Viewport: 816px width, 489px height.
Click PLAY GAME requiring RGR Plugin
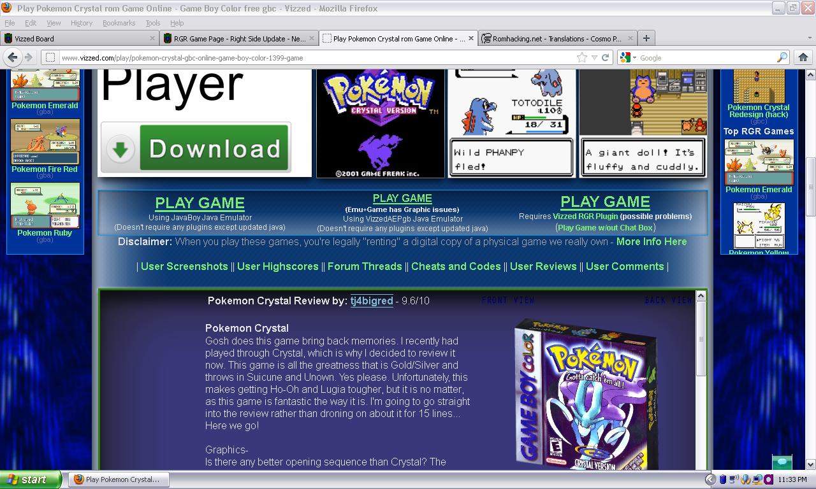pyautogui.click(x=605, y=202)
